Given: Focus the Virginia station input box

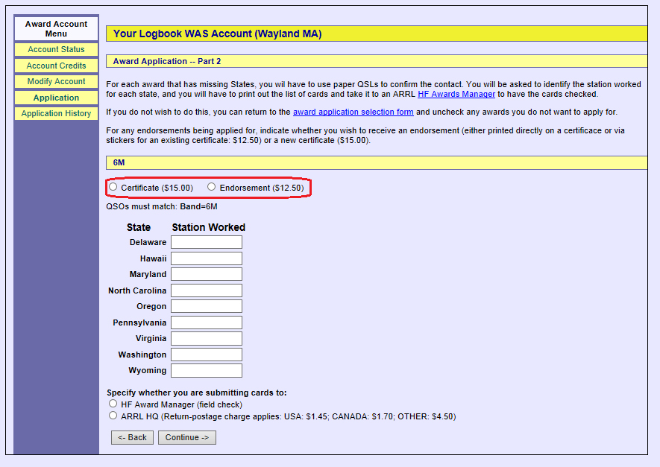Looking at the screenshot, I should pyautogui.click(x=207, y=338).
